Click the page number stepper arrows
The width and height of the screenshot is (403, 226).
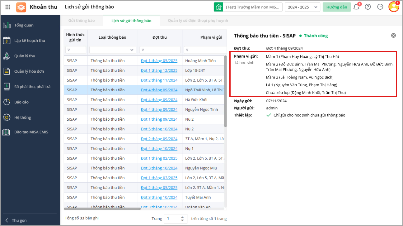pos(183,219)
